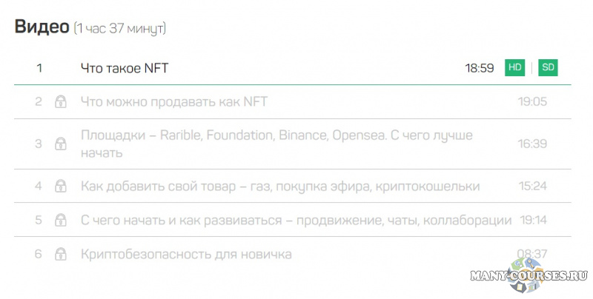Image resolution: width=593 pixels, height=299 pixels.
Task: Click lock icon beside lesson 6
Action: point(61,255)
